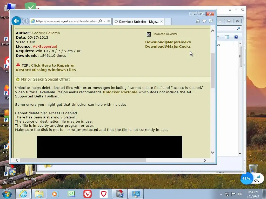This screenshot has width=266, height=199.
Task: Click the second Download@MajorGeeks link
Action: [x=168, y=47]
